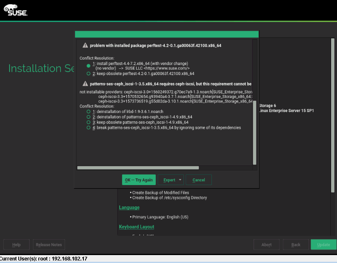The width and height of the screenshot is (337, 263).
Task: Click warning icon beside perftest problem
Action: point(85,45)
